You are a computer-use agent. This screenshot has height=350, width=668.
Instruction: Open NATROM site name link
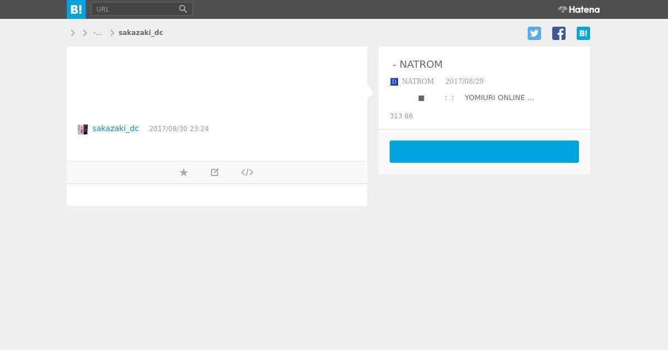(x=417, y=81)
